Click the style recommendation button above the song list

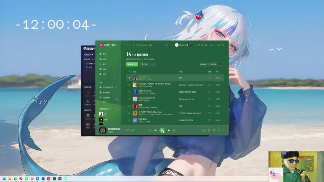tap(203, 64)
